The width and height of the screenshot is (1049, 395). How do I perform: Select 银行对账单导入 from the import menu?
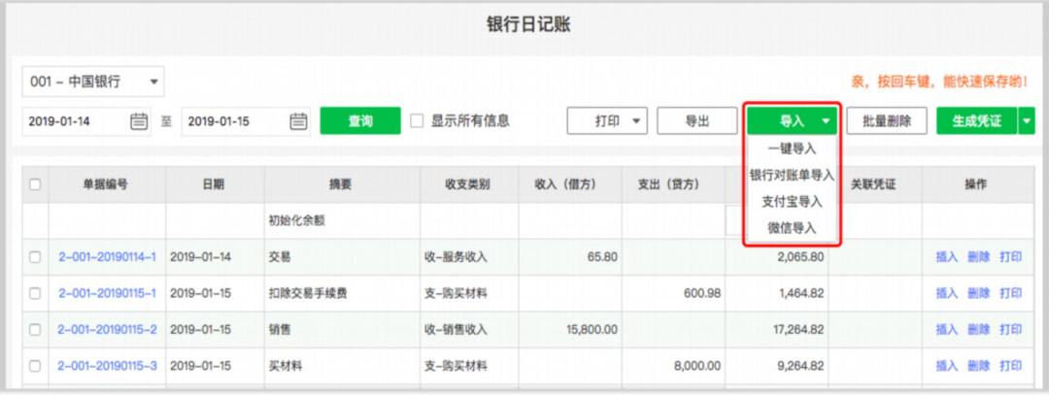pos(793,175)
